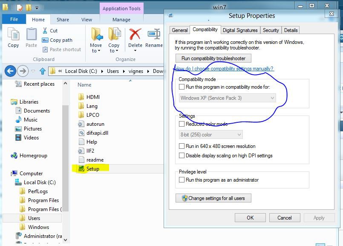Click the Paste clipboard icon
This screenshot has width=343, height=246.
click(x=31, y=34)
